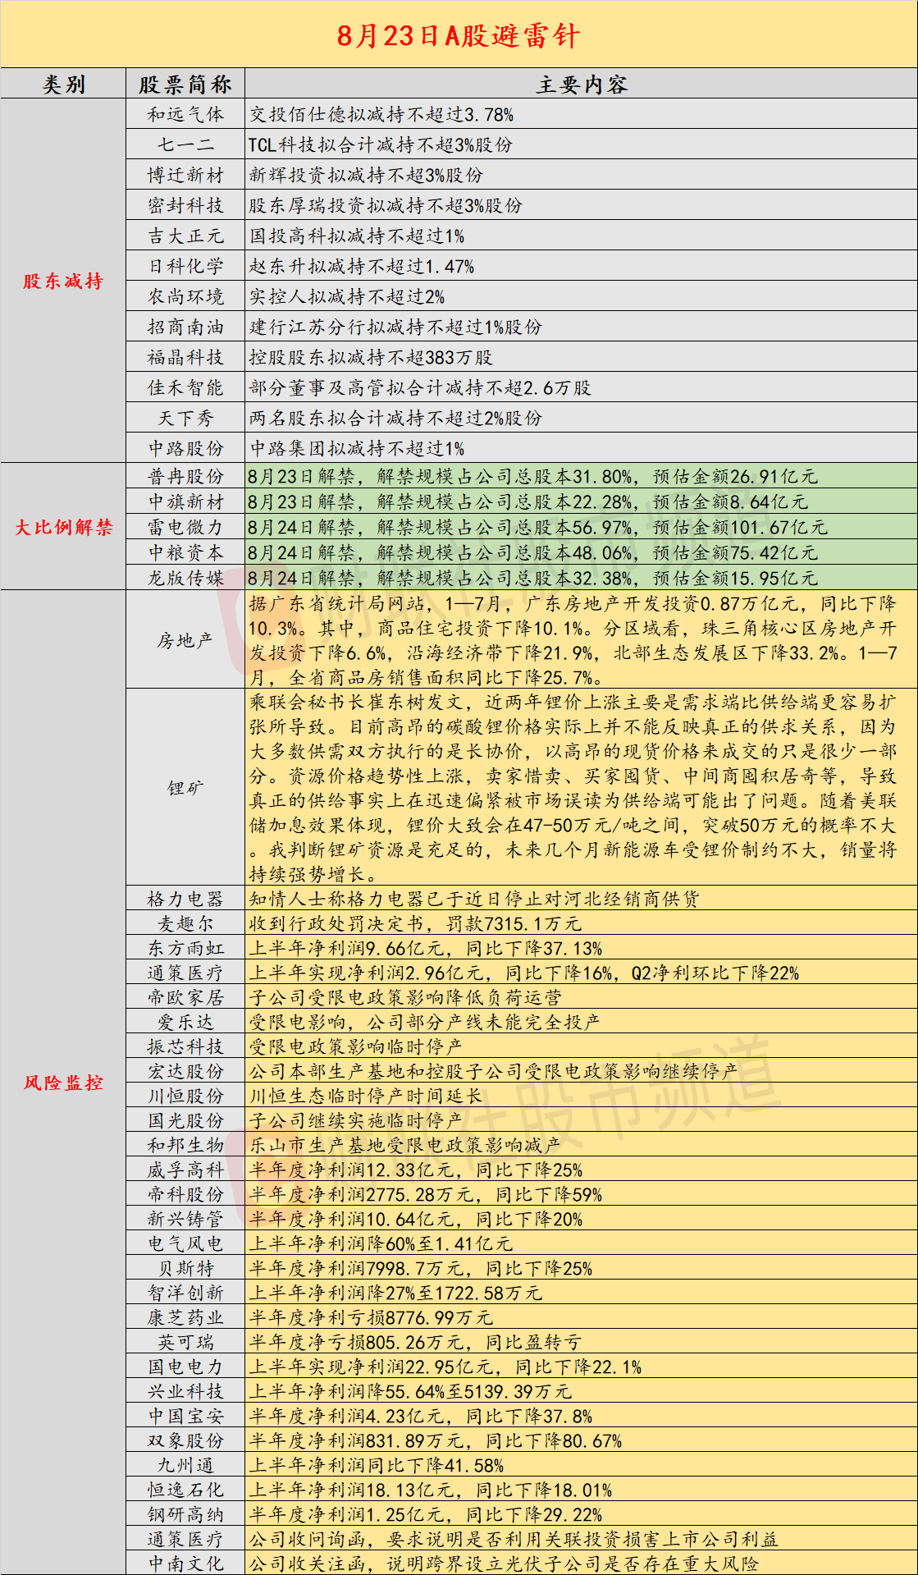Select stock name 九州通
The height and width of the screenshot is (1575, 918).
185,1466
